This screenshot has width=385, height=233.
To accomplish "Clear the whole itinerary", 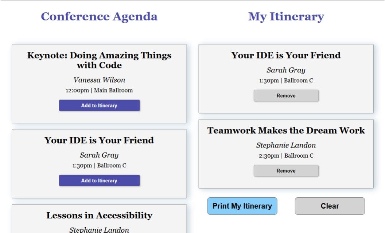I will coord(330,206).
